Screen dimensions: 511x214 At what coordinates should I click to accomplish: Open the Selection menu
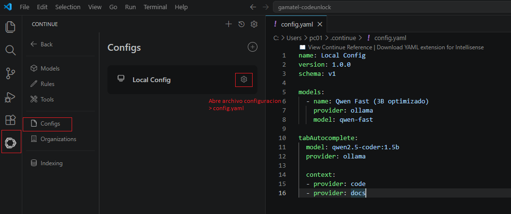click(68, 7)
